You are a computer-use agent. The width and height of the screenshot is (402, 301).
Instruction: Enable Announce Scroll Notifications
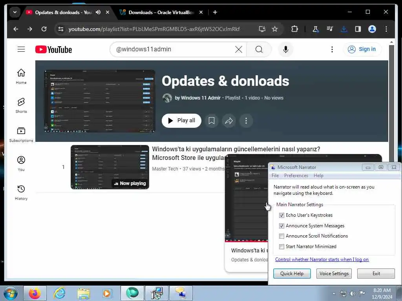coord(281,236)
